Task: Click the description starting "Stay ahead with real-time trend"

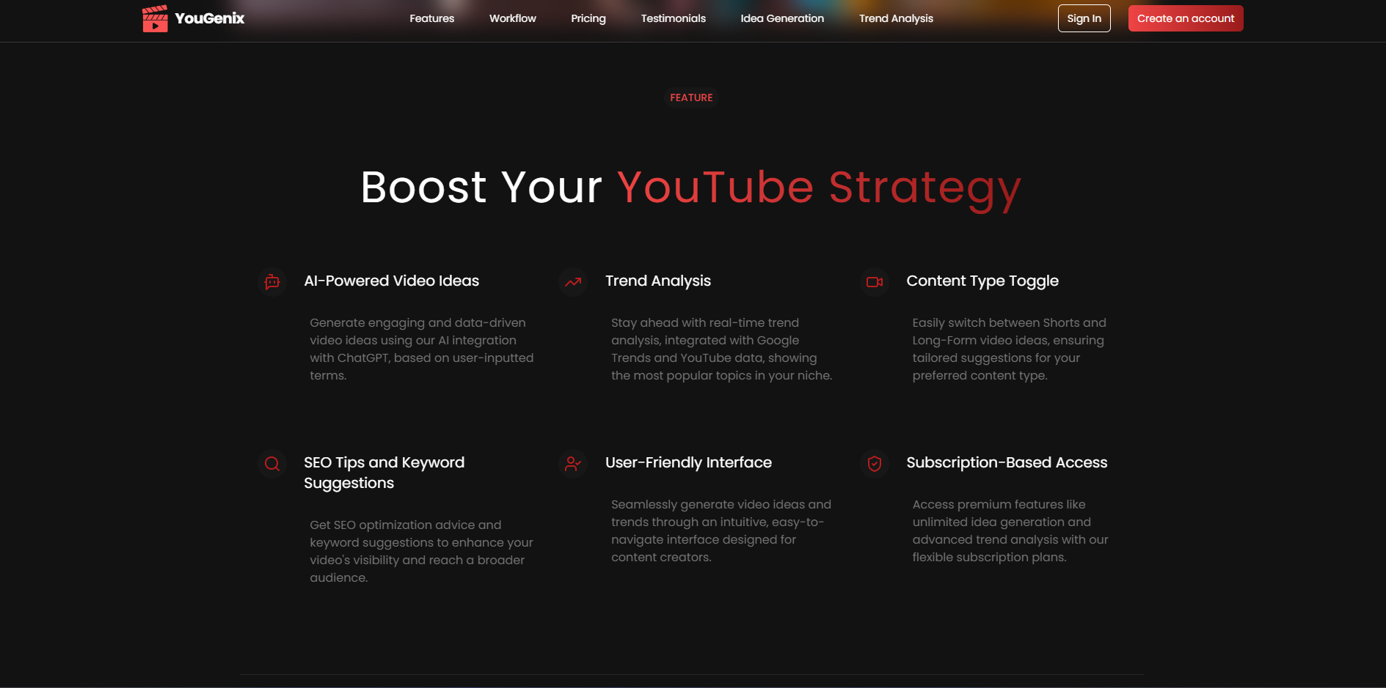Action: (722, 349)
